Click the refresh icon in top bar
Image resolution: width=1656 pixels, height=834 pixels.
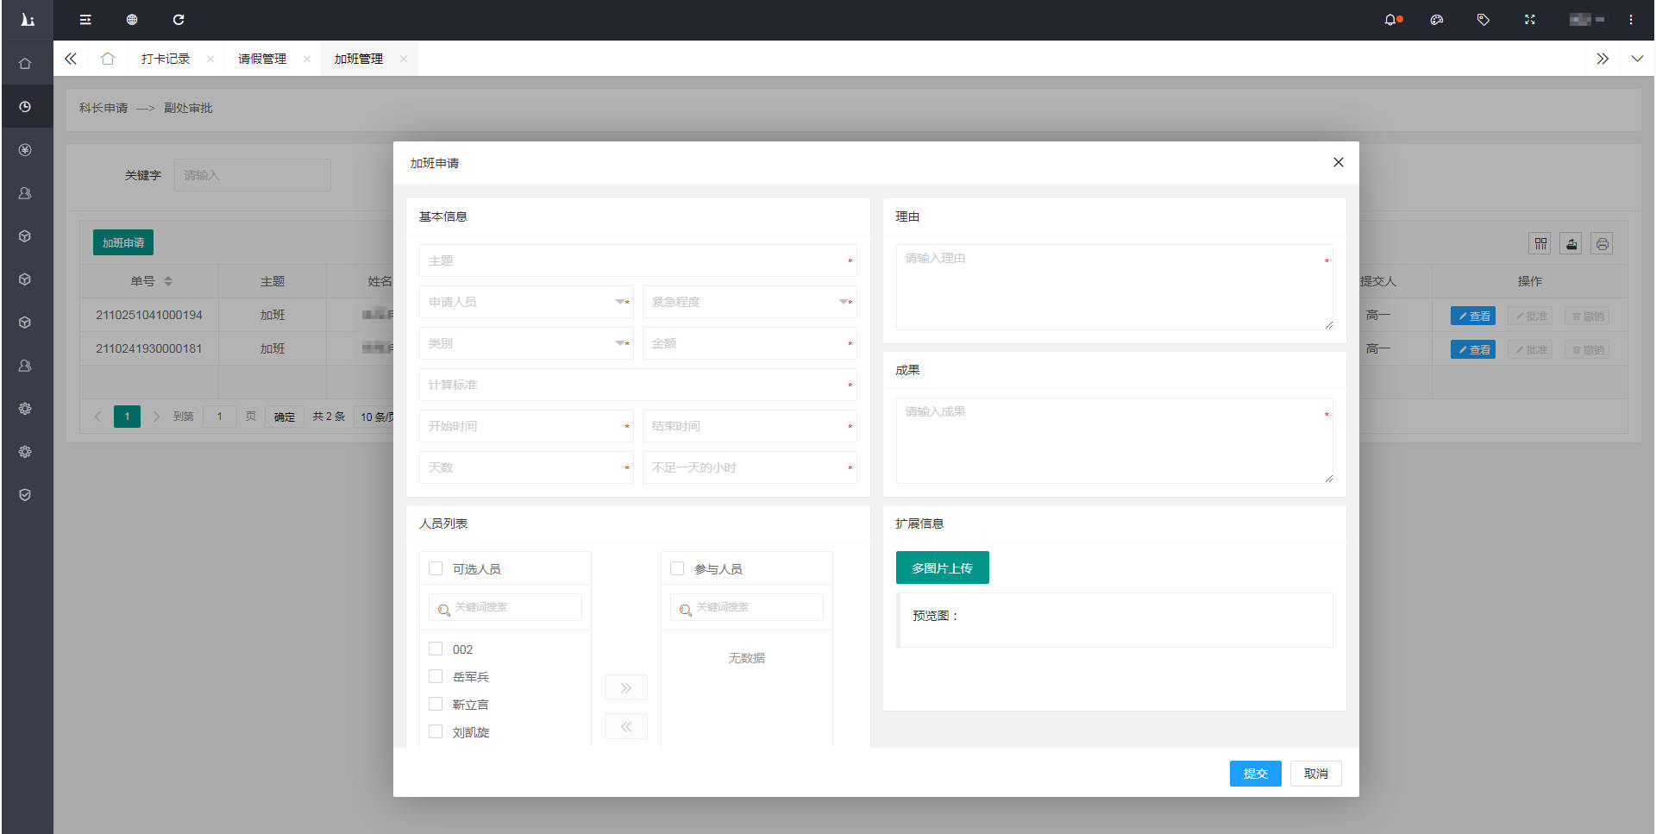click(x=179, y=20)
